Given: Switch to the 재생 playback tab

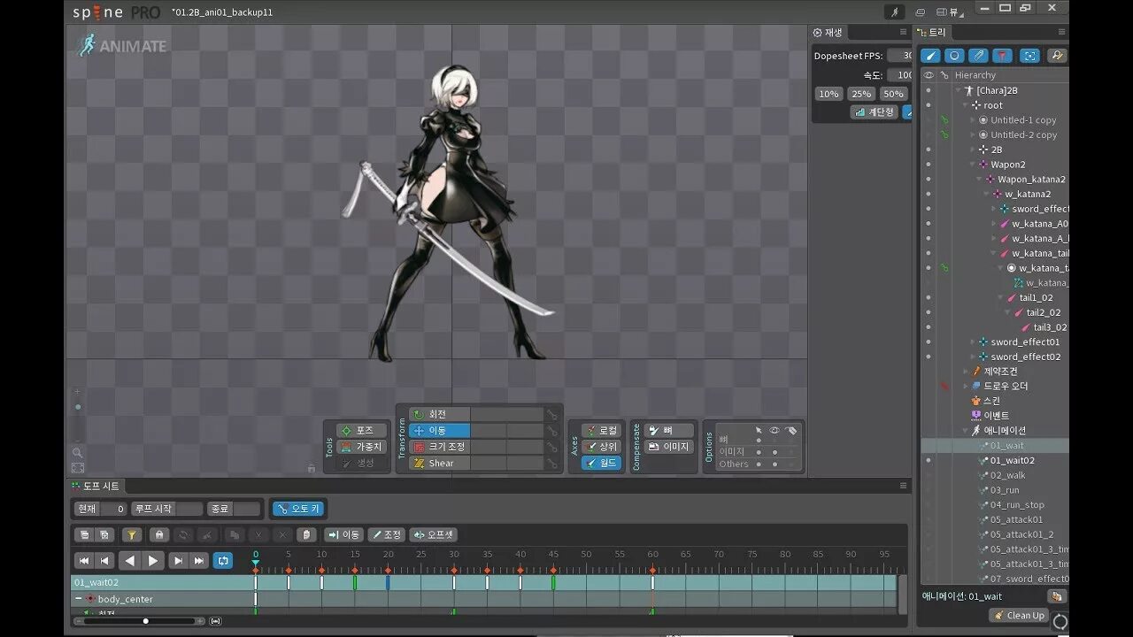Looking at the screenshot, I should coord(829,32).
